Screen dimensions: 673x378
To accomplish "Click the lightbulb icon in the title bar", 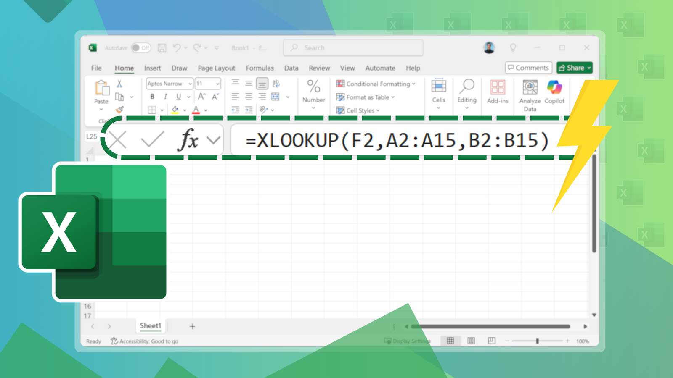I will pos(513,48).
